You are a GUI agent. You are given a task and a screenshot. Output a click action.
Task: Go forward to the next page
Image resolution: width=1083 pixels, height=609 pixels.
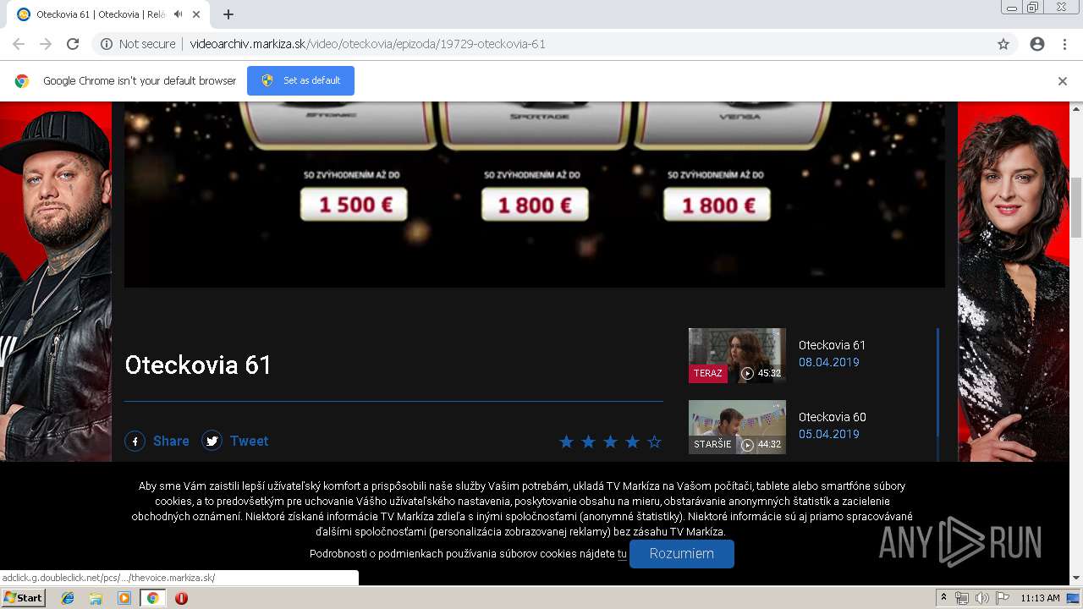click(x=46, y=44)
